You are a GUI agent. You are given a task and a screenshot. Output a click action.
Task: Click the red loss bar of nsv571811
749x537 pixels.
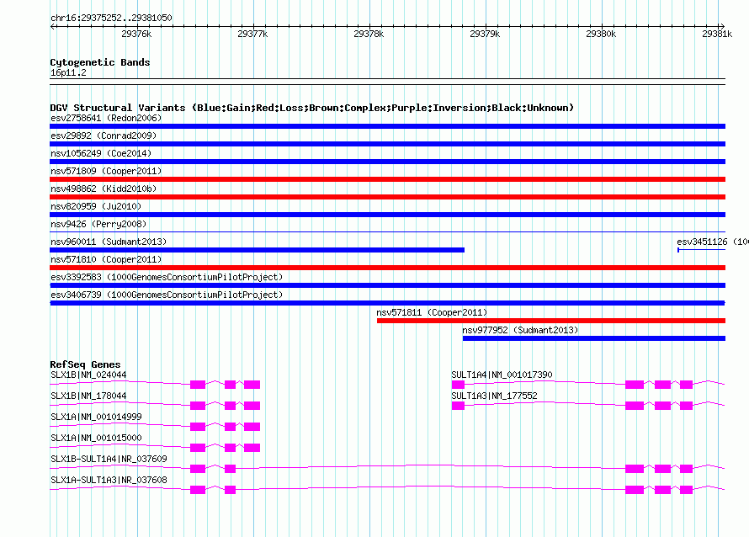pos(551,321)
